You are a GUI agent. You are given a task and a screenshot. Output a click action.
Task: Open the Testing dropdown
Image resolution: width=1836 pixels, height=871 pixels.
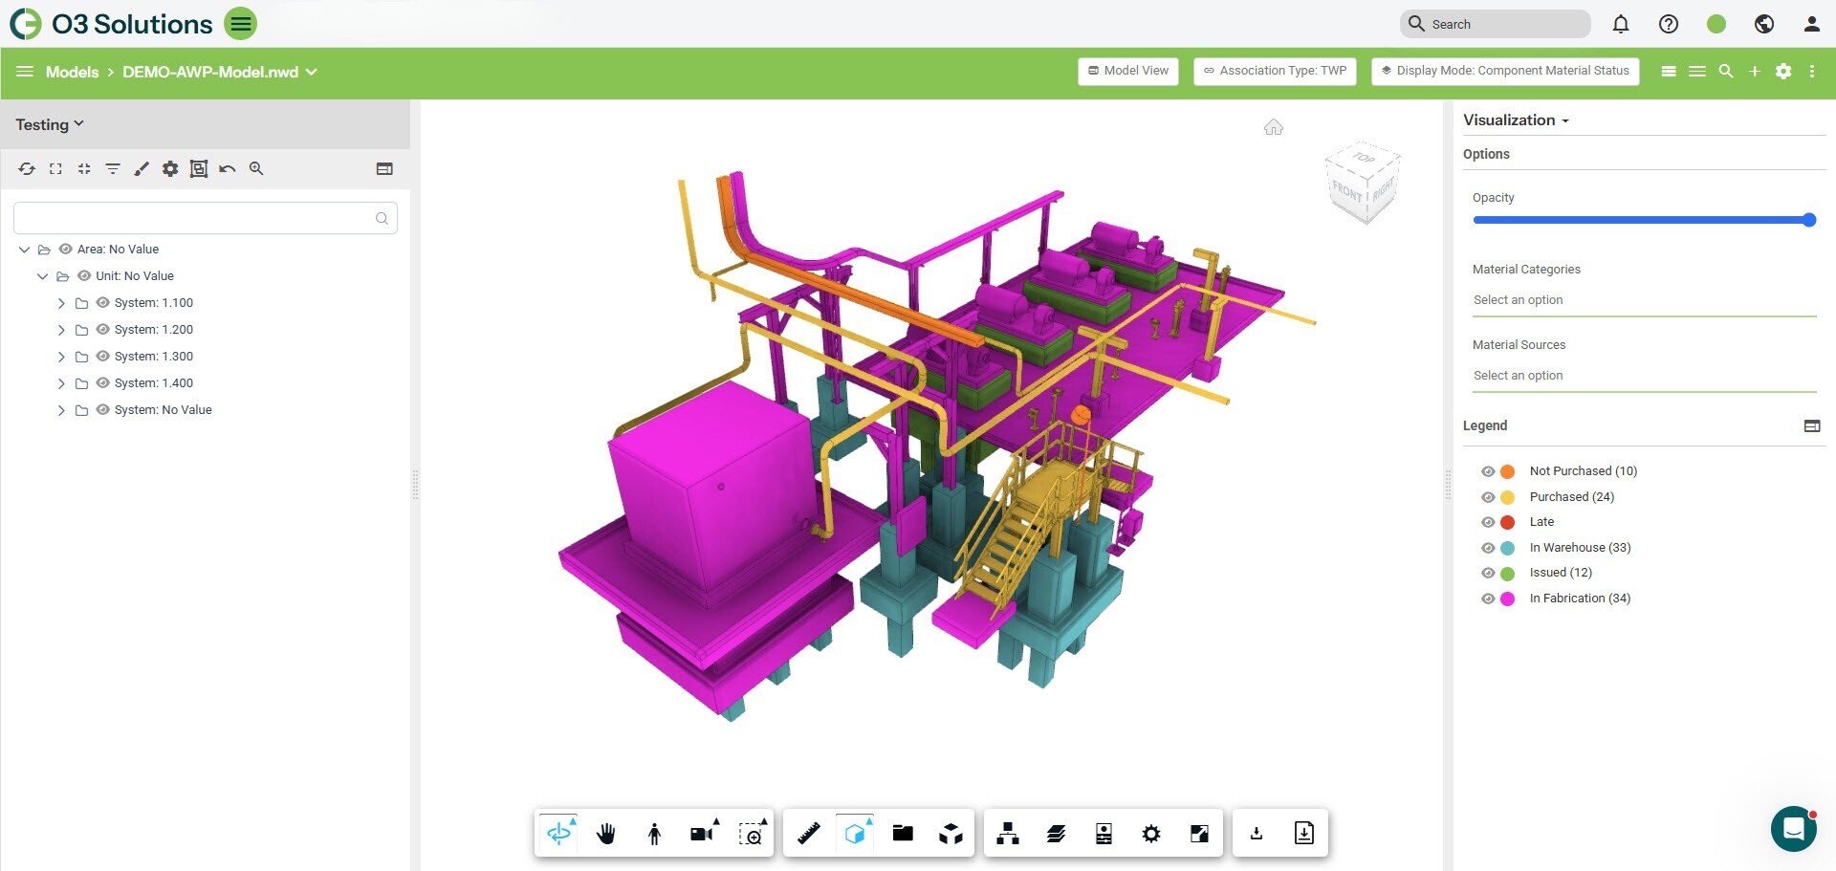click(50, 124)
